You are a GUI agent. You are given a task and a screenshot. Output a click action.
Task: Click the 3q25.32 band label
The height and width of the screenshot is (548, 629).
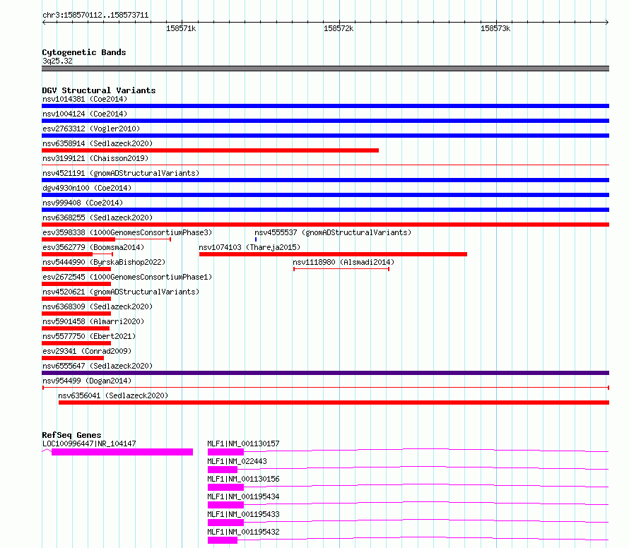point(57,61)
